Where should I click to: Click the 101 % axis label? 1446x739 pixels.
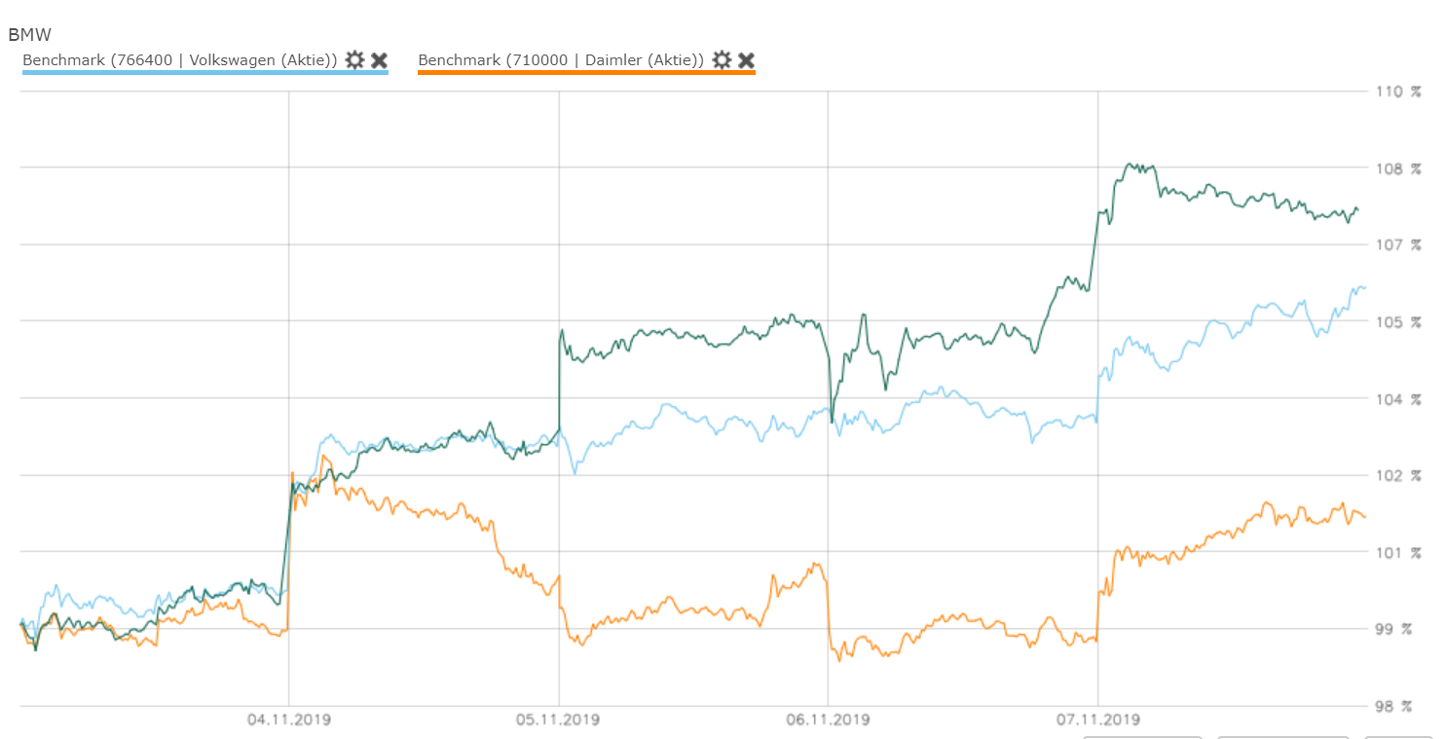(1397, 552)
